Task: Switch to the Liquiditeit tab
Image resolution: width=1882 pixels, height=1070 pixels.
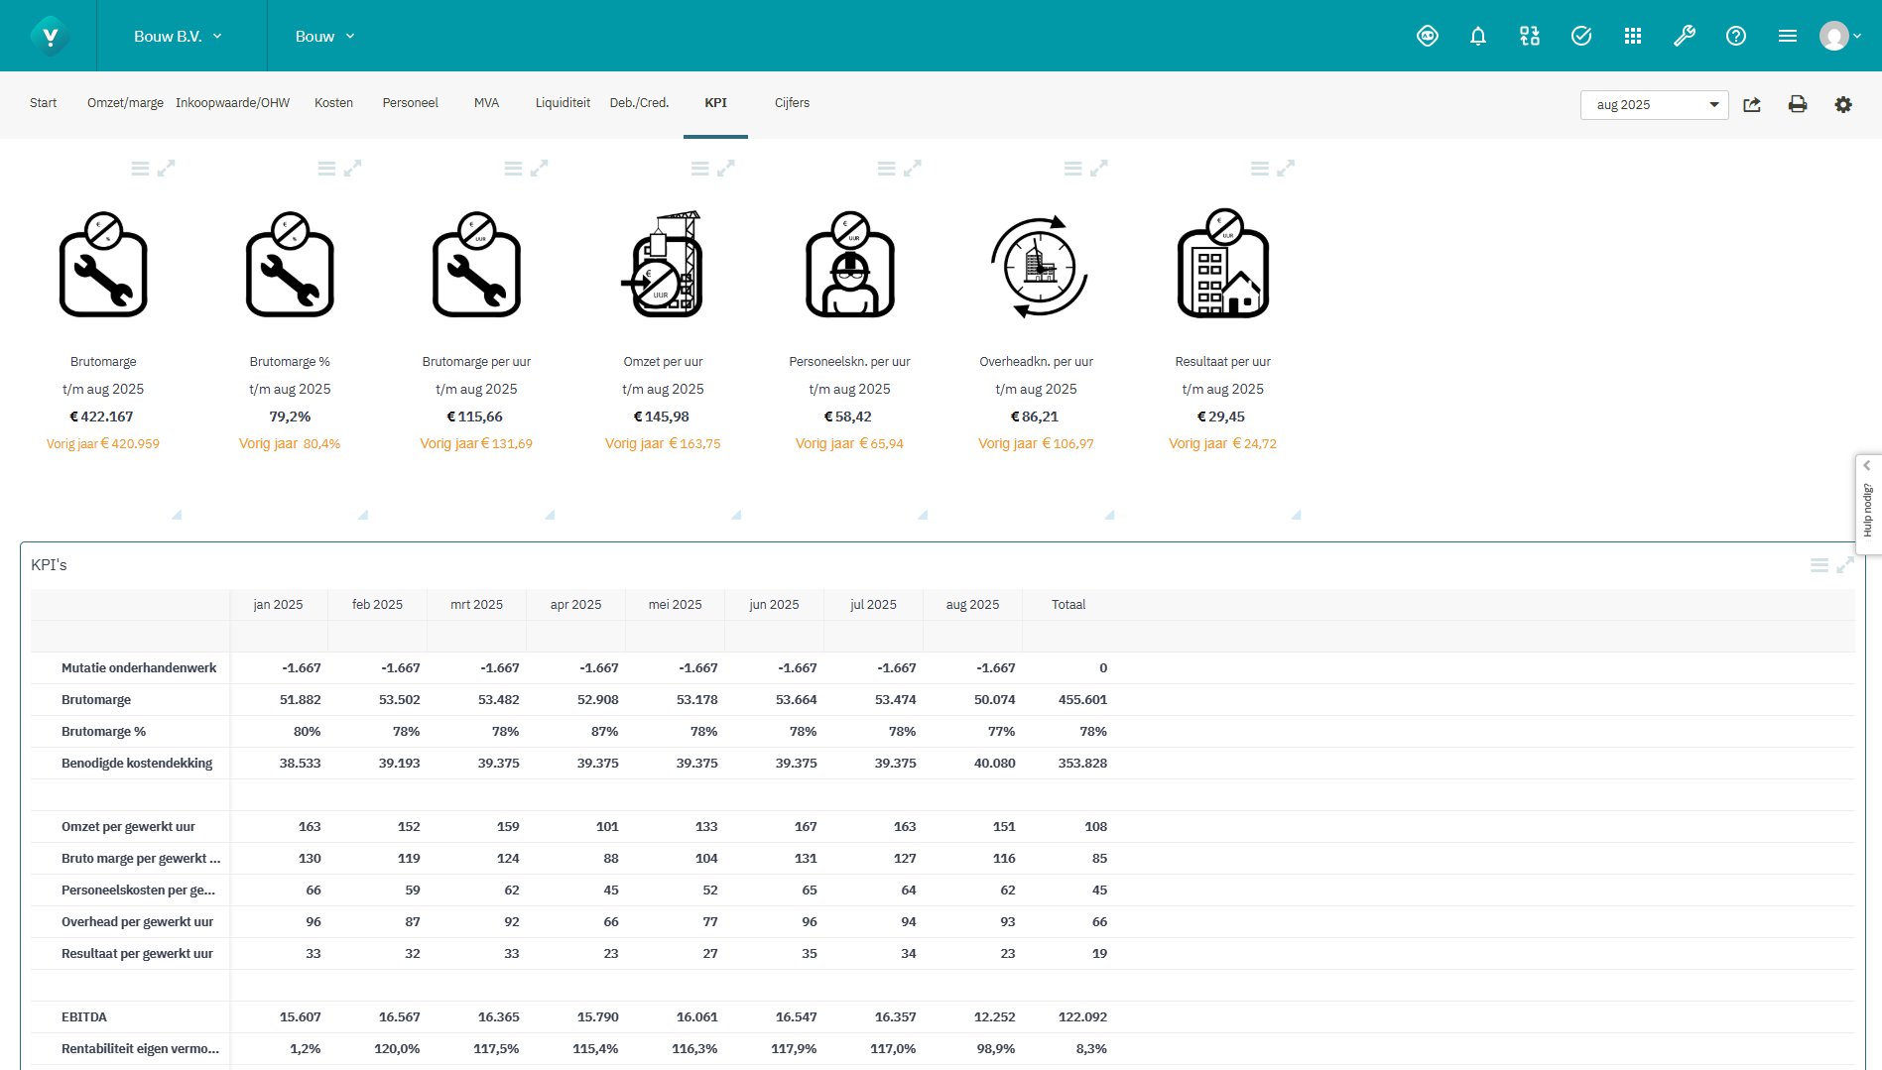Action: (x=563, y=102)
